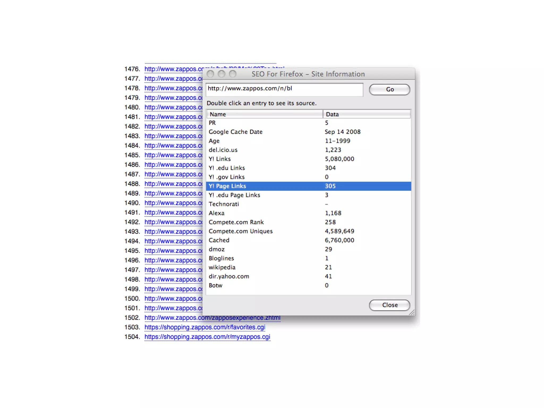Select the Compete.com Uniques row
Viewport: 544px width, 408px height.
point(308,231)
